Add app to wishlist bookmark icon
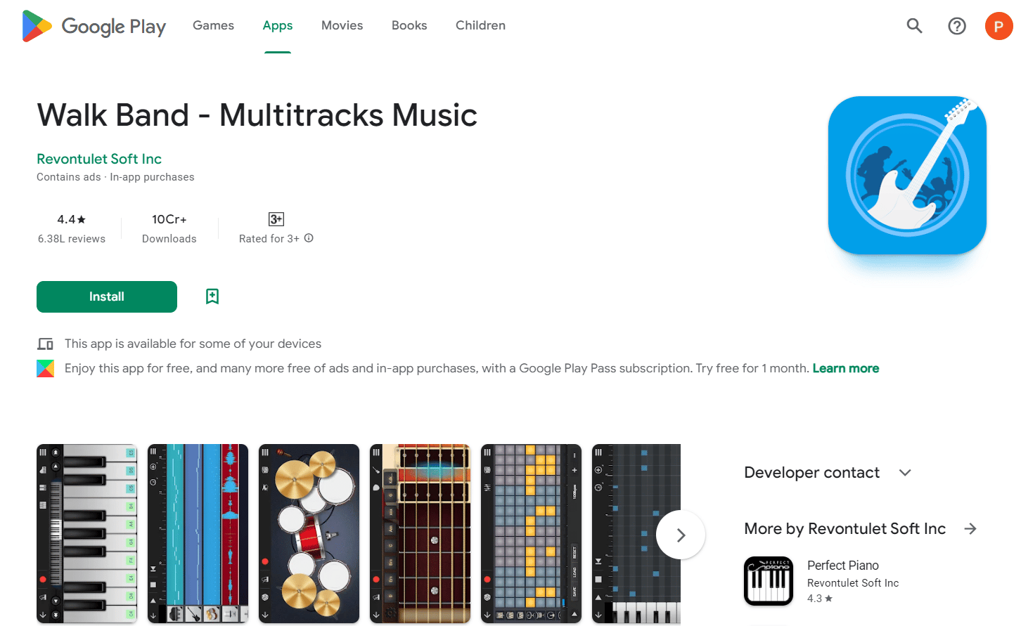The height and width of the screenshot is (626, 1021). (x=212, y=296)
